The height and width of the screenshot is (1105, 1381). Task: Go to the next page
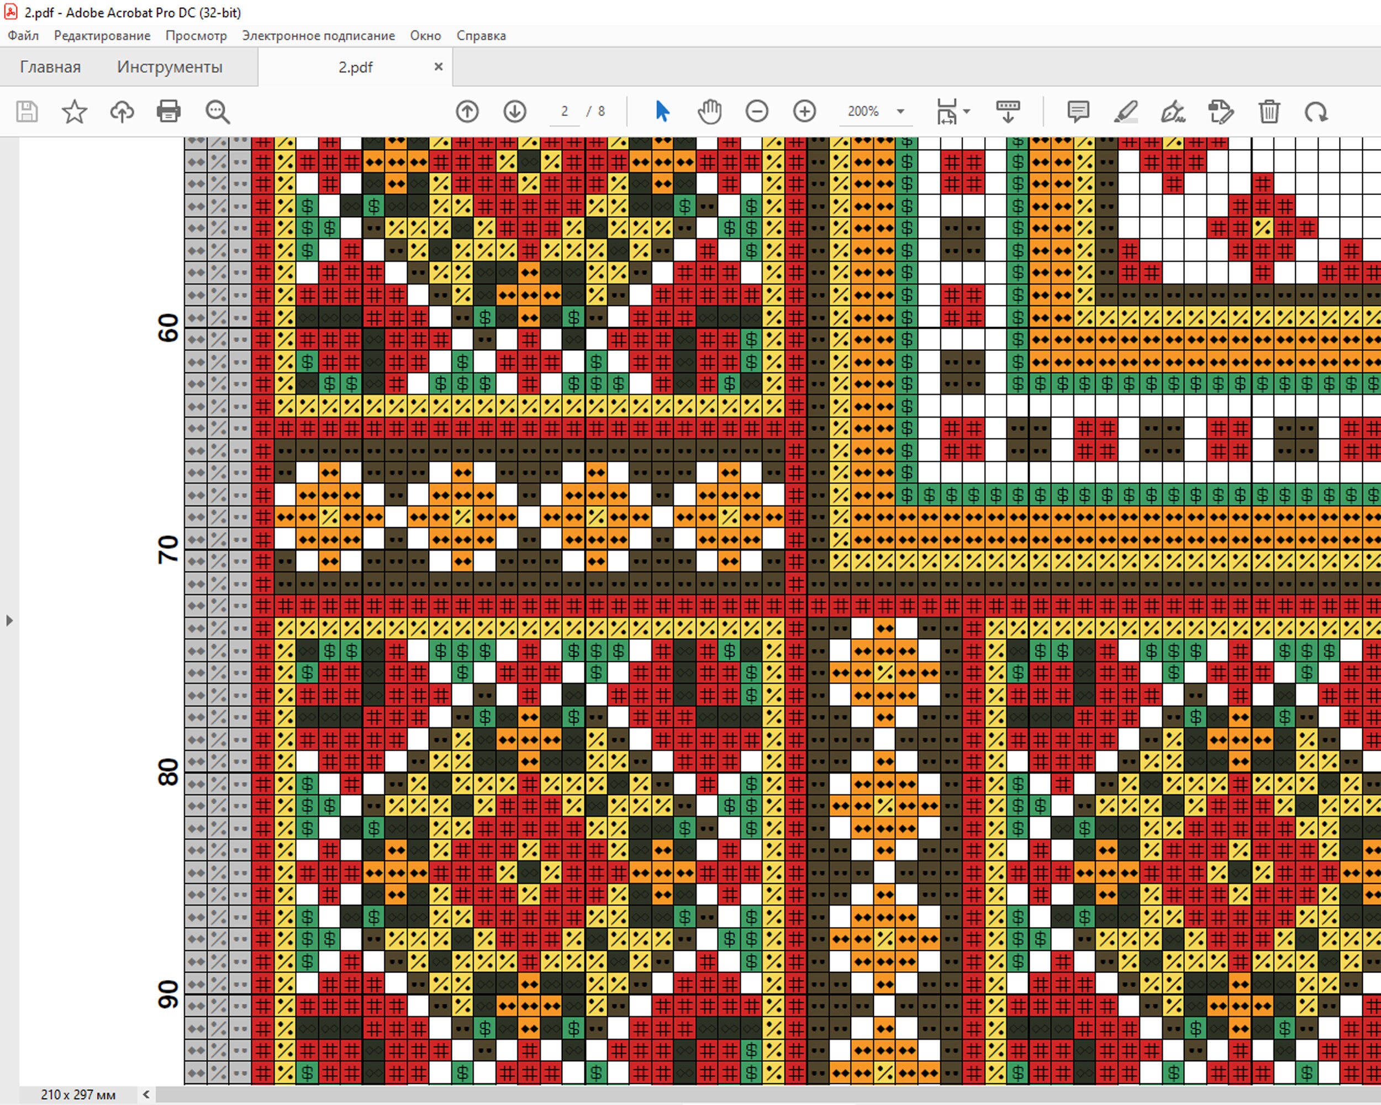click(x=514, y=112)
